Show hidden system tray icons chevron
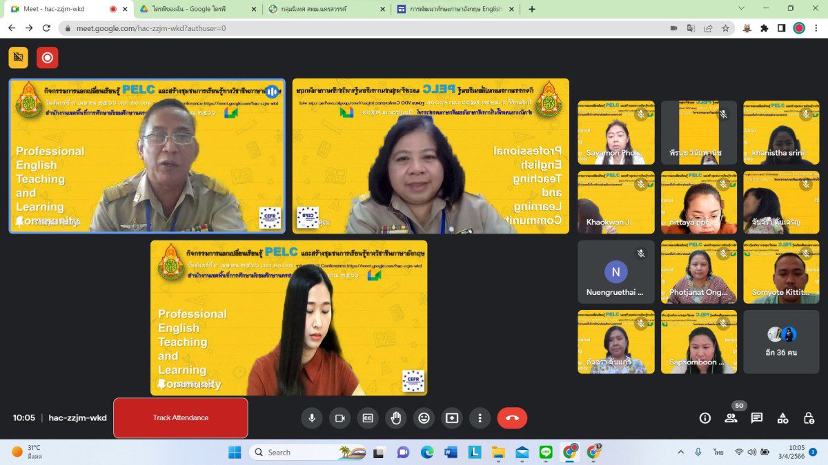828x465 pixels. [x=681, y=452]
